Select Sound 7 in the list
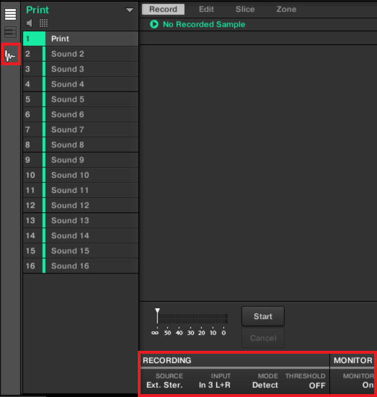This screenshot has width=377, height=397. pyautogui.click(x=81, y=130)
